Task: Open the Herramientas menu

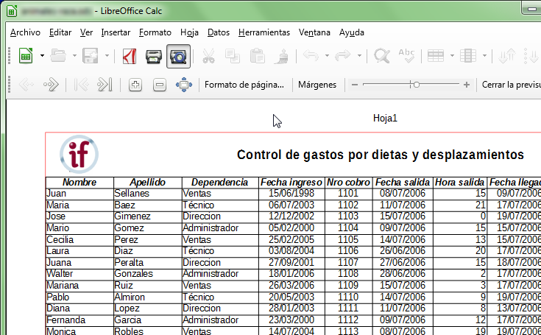Action: tap(264, 32)
